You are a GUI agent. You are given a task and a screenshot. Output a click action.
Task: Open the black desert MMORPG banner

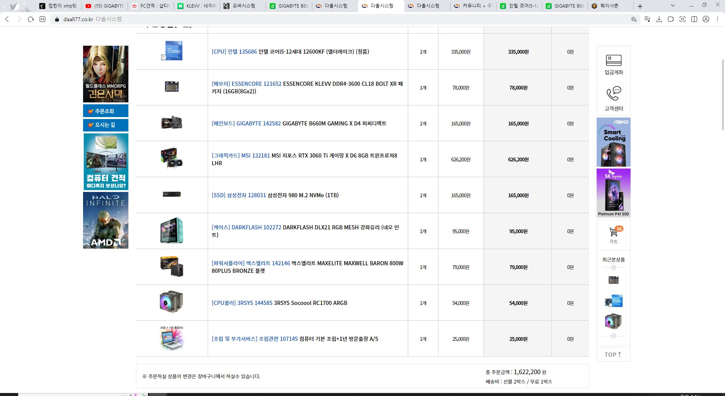(x=106, y=74)
